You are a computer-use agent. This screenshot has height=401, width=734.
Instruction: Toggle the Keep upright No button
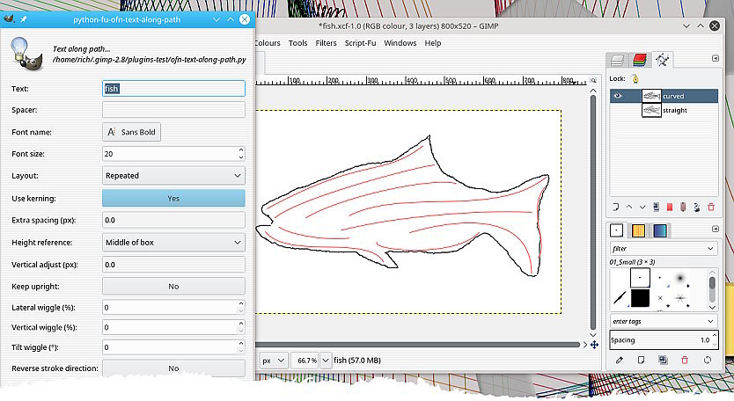pos(173,287)
